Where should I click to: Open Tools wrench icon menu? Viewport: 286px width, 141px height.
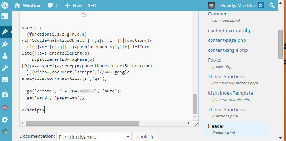5,68
